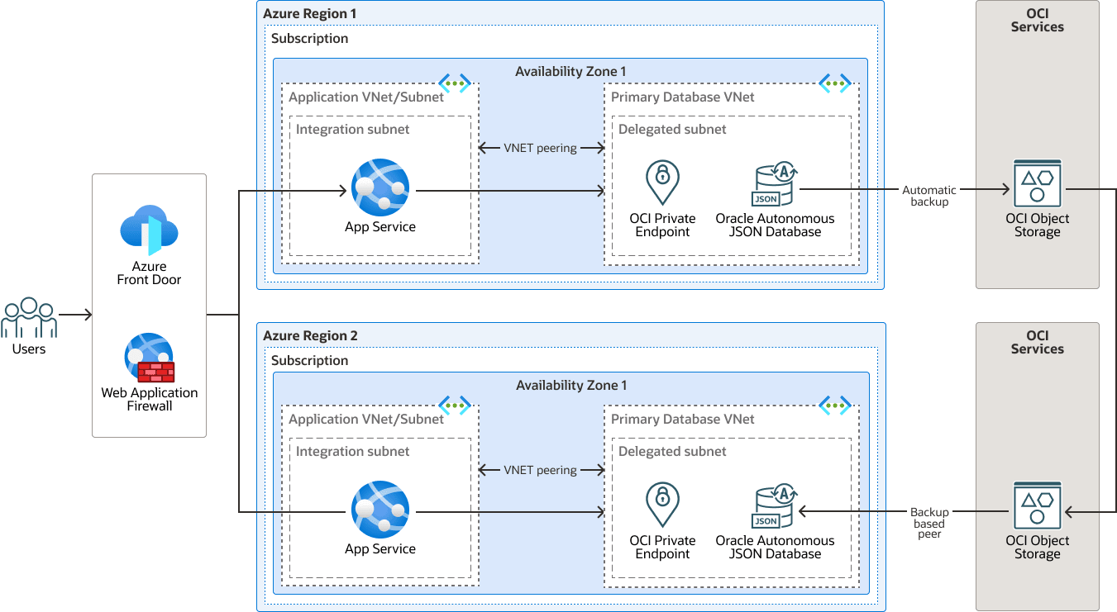Select the 'Backup based peer' label
This screenshot has width=1117, height=612.
point(929,523)
